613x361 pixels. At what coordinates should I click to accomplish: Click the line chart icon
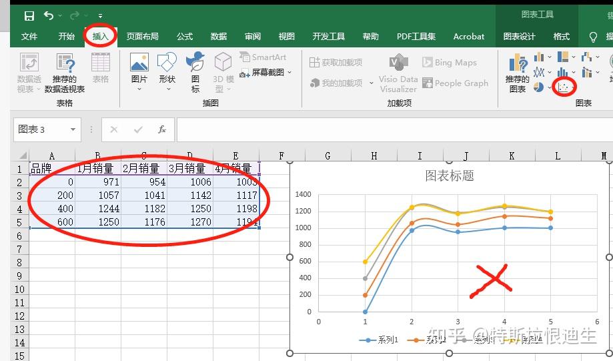(539, 72)
